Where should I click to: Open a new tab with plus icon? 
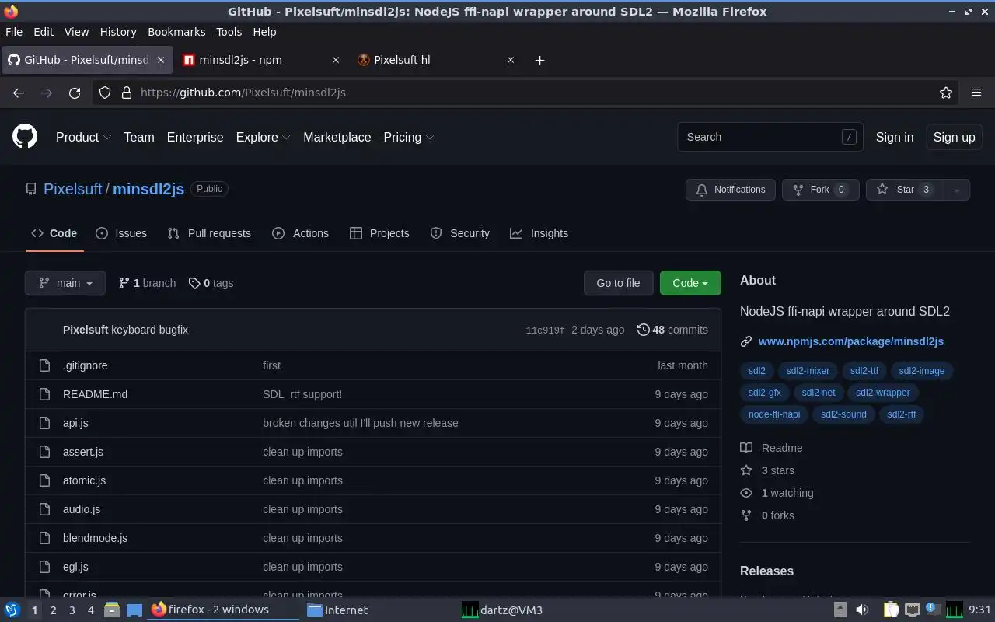539,60
